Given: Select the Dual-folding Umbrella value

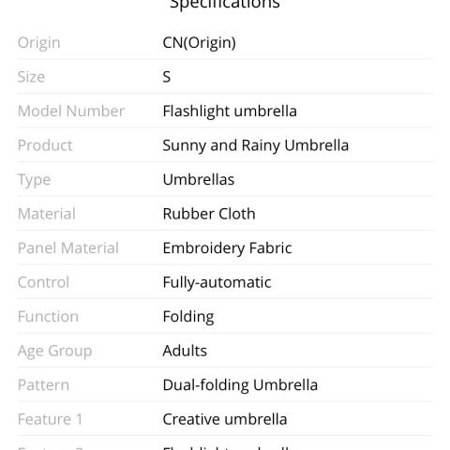Looking at the screenshot, I should (x=240, y=385).
